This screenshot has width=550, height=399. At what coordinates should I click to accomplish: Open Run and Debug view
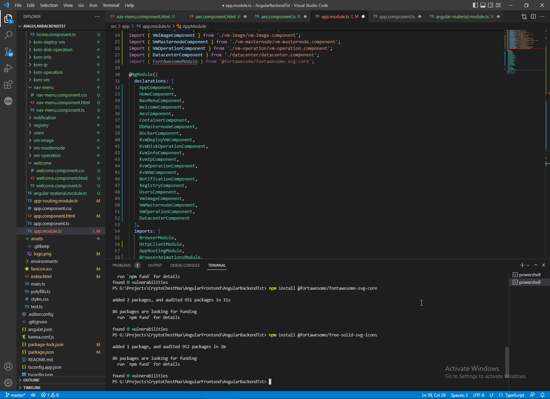(8, 68)
